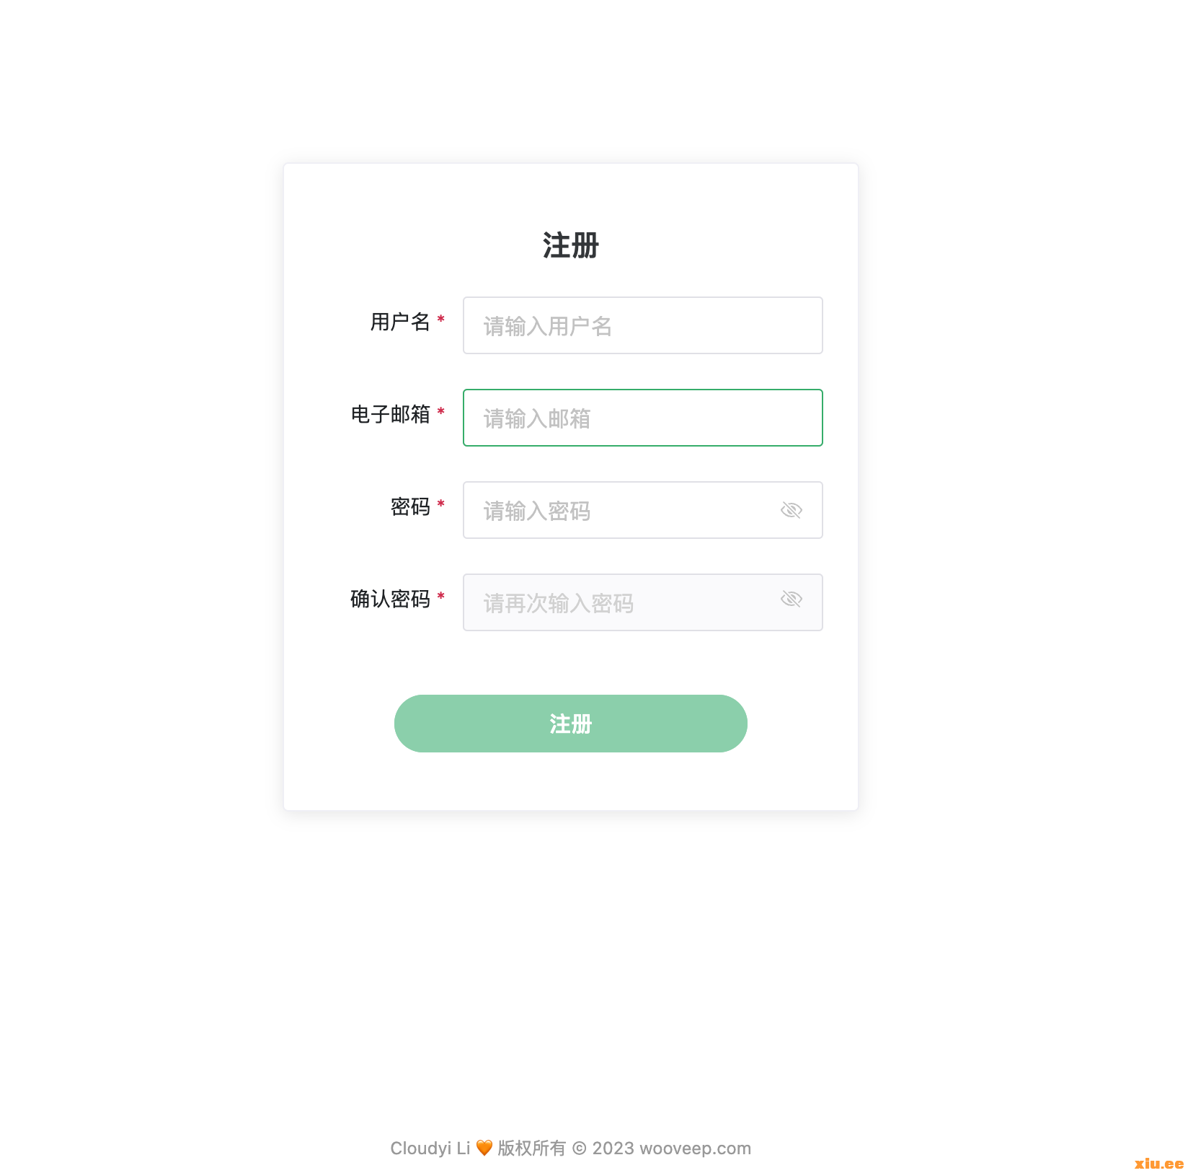The height and width of the screenshot is (1173, 1188).
Task: Click the orange heart icon in footer
Action: tap(484, 1148)
